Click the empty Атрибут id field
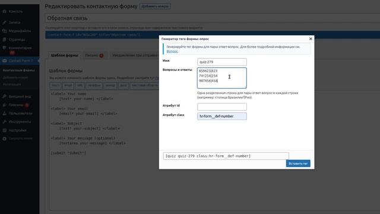The height and width of the screenshot is (214, 380). [222, 107]
